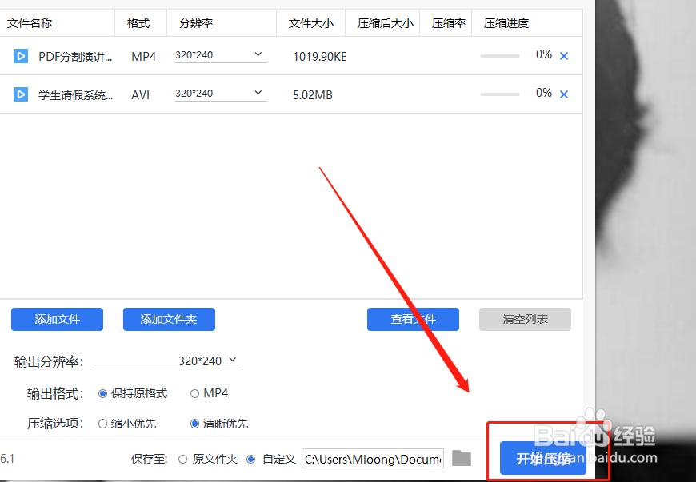This screenshot has width=696, height=482.
Task: Enable 清晰优先 compression option
Action: 194,424
